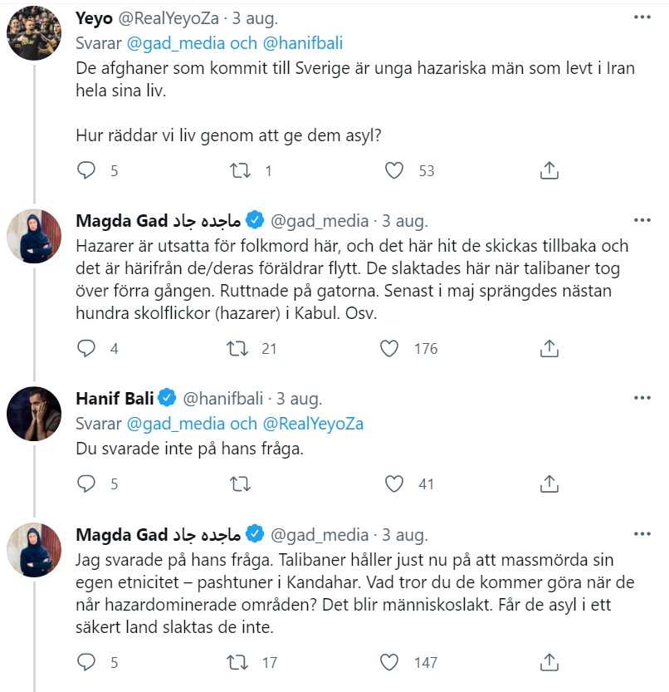Reply to Yeyo's tweet about asylum
Viewport: 669px width, 692px height.
click(86, 170)
